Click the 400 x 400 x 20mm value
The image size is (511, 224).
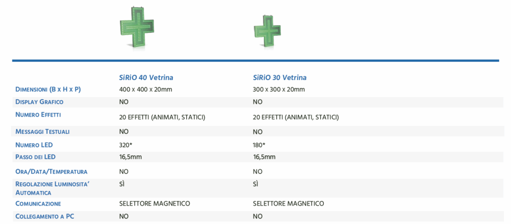pyautogui.click(x=145, y=90)
